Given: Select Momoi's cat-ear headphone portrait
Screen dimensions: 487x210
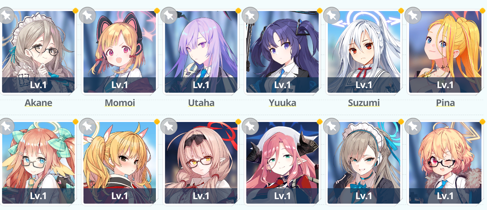Looking at the screenshot, I should click(120, 52).
